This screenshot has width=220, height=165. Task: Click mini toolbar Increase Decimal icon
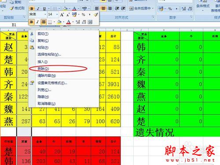click(78, 22)
